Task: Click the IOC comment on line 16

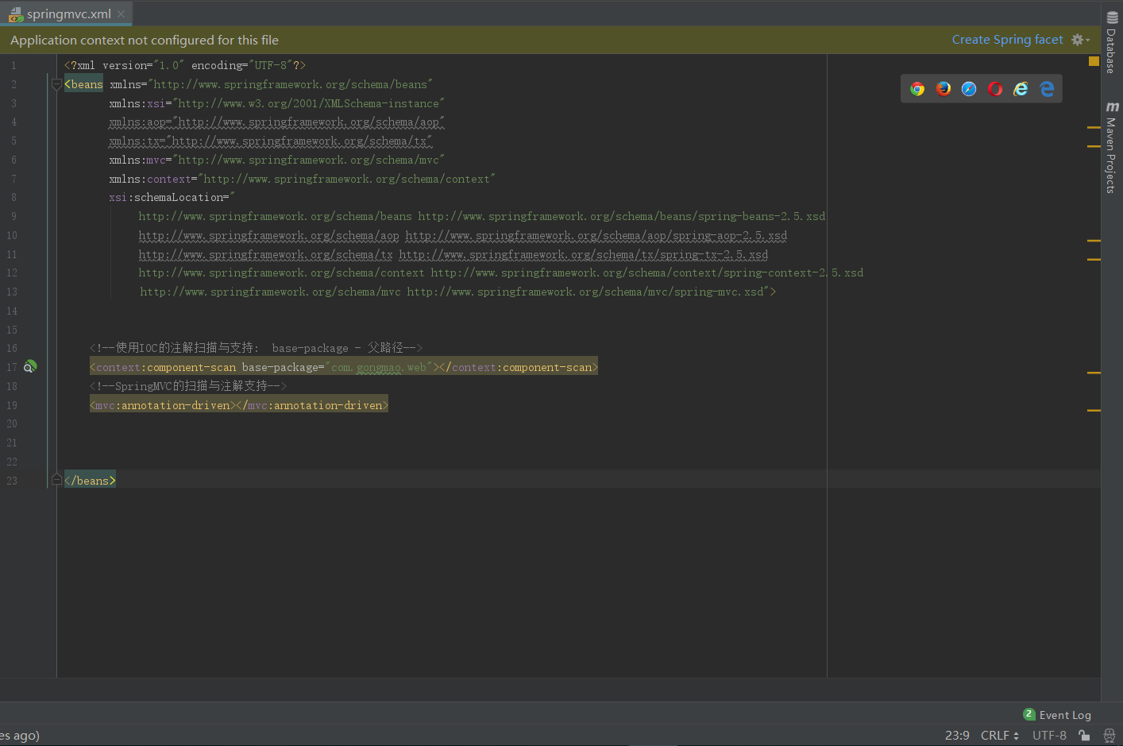Action: pos(256,348)
